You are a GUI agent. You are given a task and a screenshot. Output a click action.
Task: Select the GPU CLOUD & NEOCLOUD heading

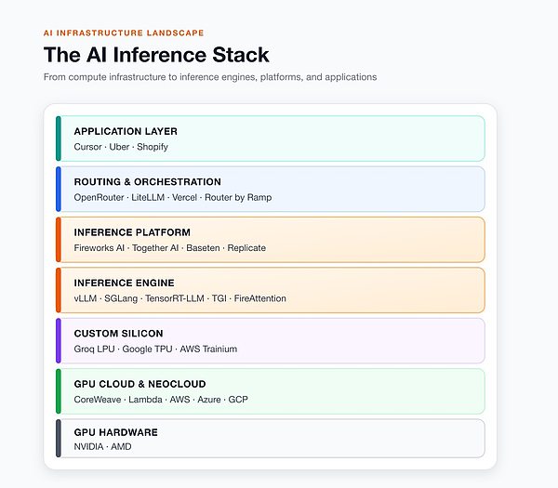click(139, 384)
